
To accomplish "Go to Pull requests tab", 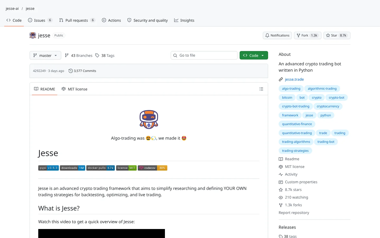I will pos(77,20).
